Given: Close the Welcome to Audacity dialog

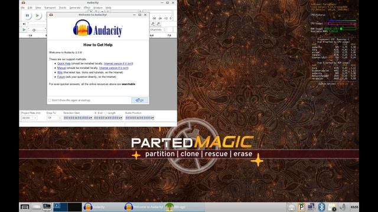Looking at the screenshot, I should coord(145,15).
